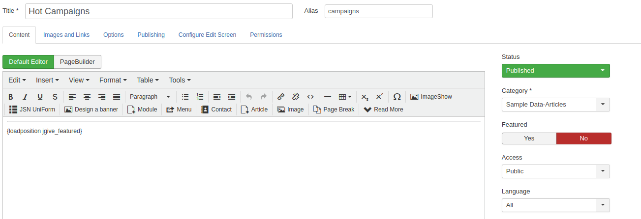The width and height of the screenshot is (641, 219).
Task: Apply superscript formatting
Action: (379, 97)
